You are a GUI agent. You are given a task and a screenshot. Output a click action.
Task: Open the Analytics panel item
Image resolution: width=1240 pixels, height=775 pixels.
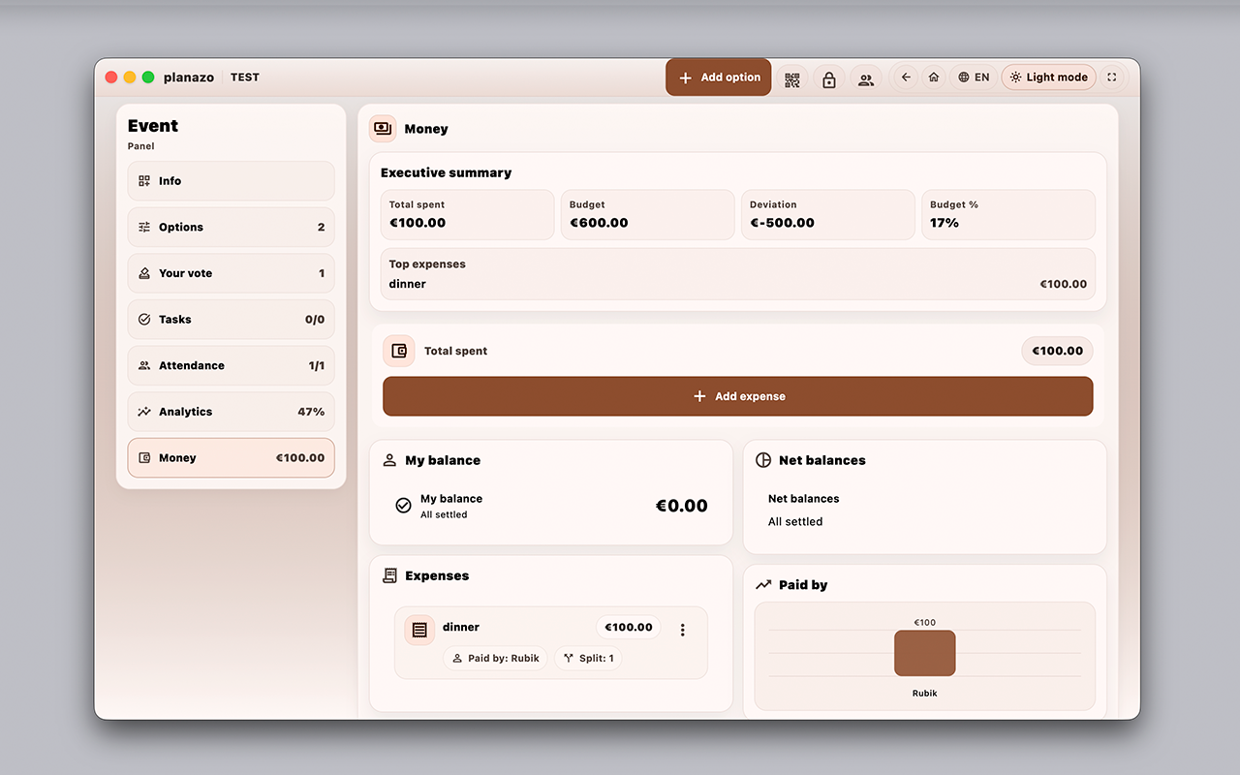click(231, 412)
